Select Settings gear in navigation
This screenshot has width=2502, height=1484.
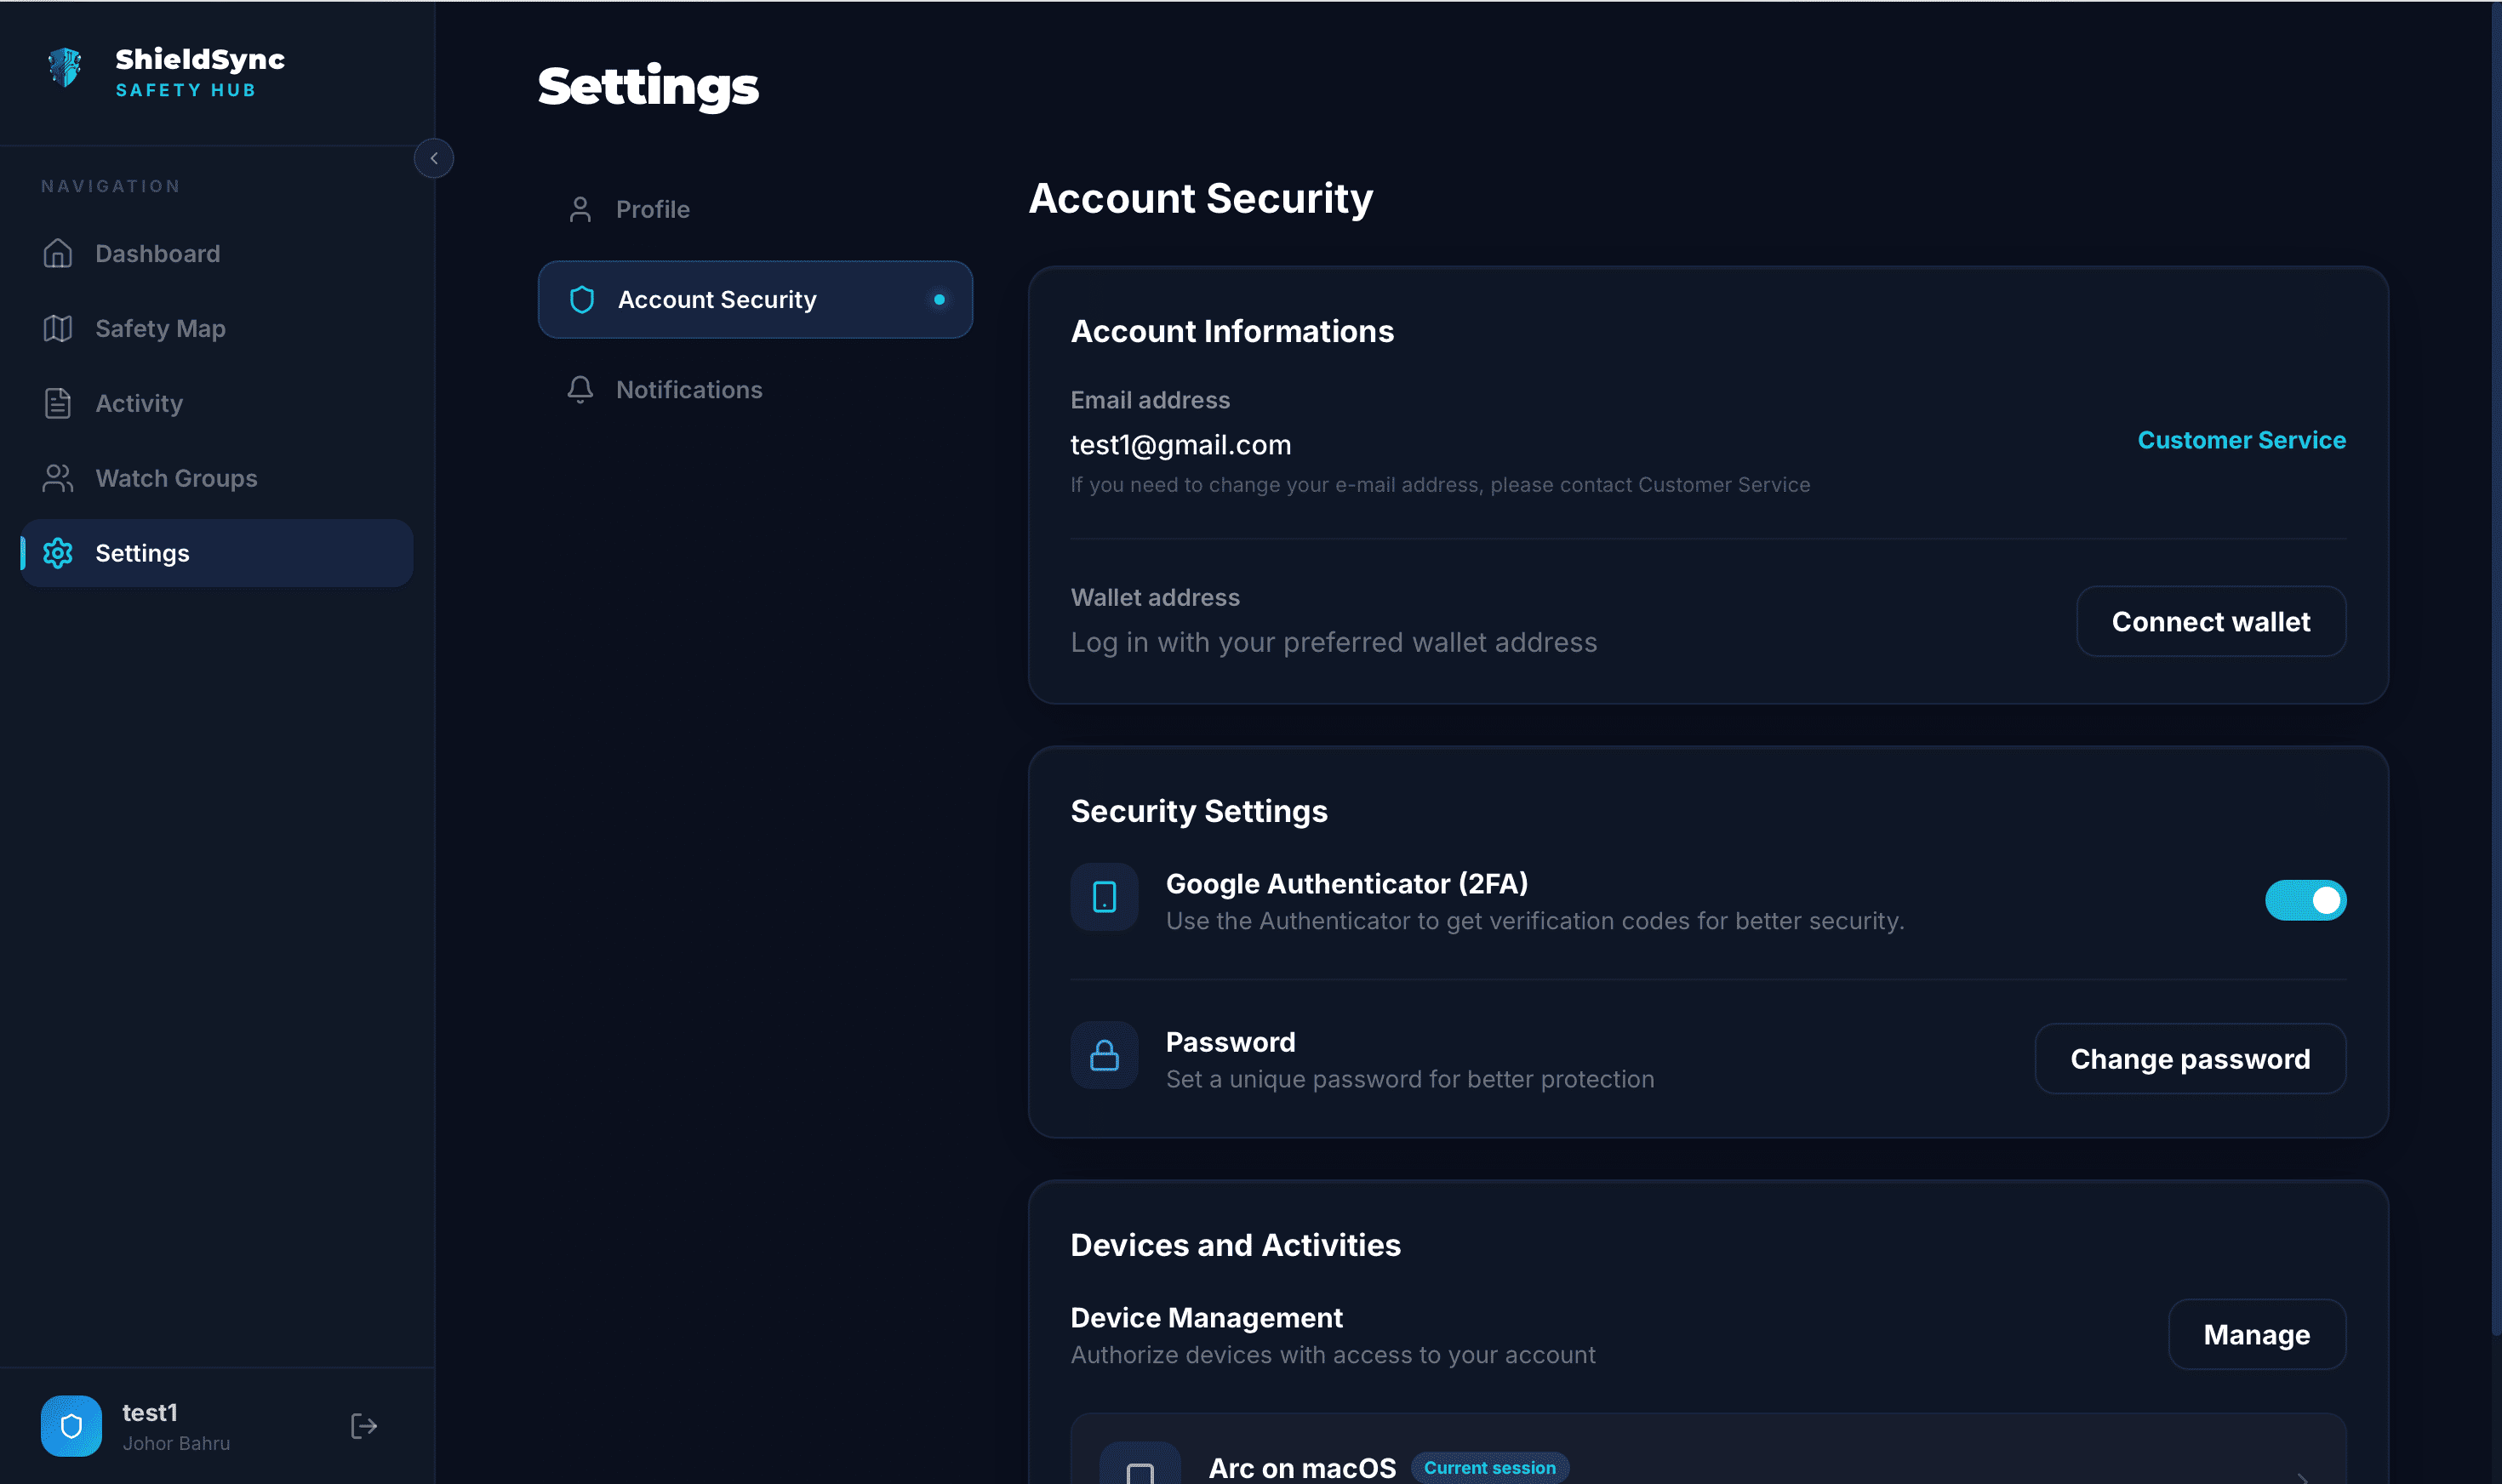pyautogui.click(x=58, y=553)
